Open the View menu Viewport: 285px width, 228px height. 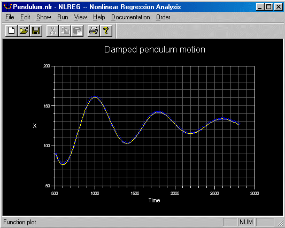pos(80,17)
